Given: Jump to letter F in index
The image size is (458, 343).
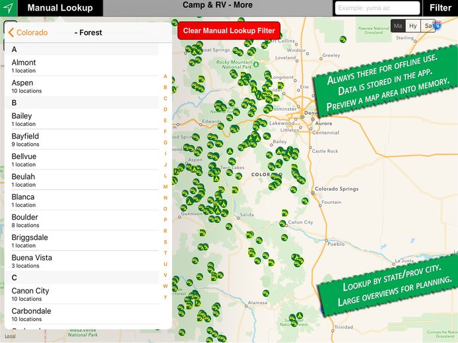Looking at the screenshot, I should [166, 132].
